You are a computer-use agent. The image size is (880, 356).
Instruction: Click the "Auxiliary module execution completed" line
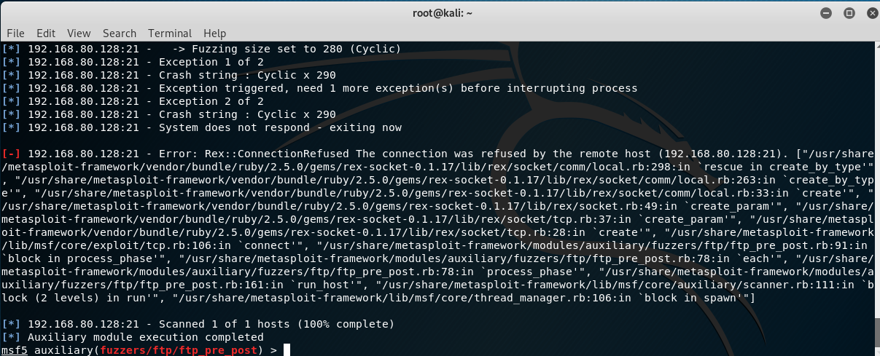[145, 337]
